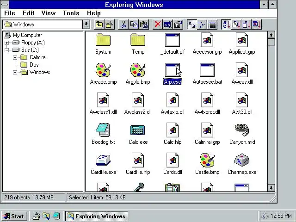This screenshot has height=222, width=296.
Task: Delete the selection with the red X
Action: click(x=158, y=25)
